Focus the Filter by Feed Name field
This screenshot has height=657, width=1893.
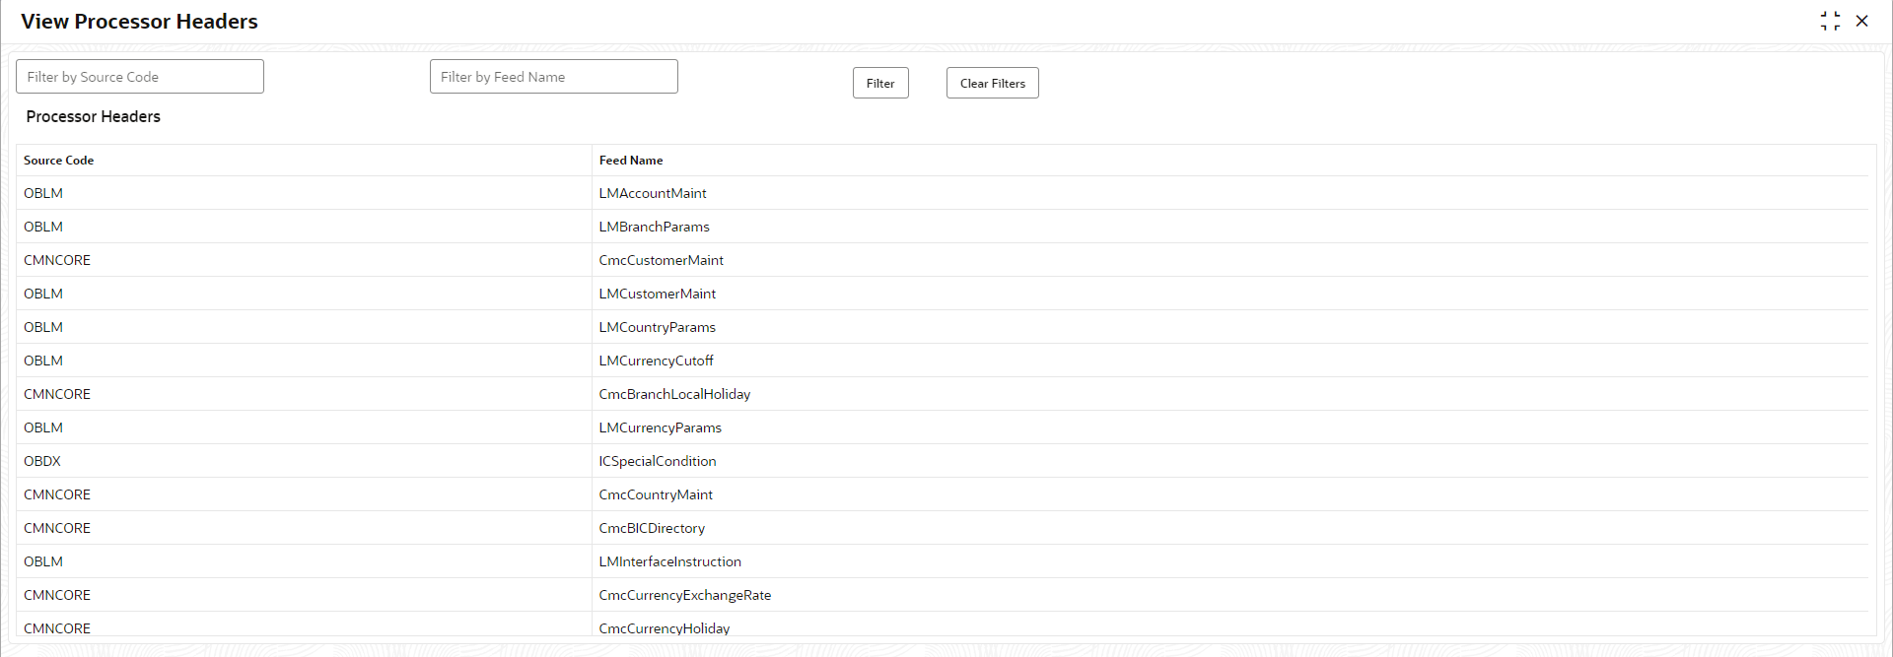554,77
